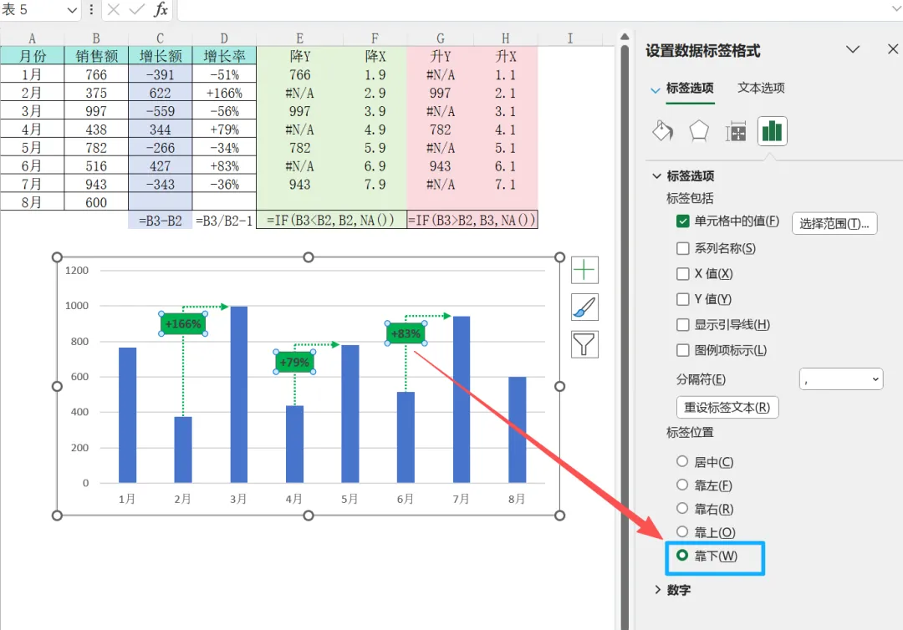Image resolution: width=903 pixels, height=630 pixels.
Task: Close the data label format pane
Action: [x=893, y=49]
